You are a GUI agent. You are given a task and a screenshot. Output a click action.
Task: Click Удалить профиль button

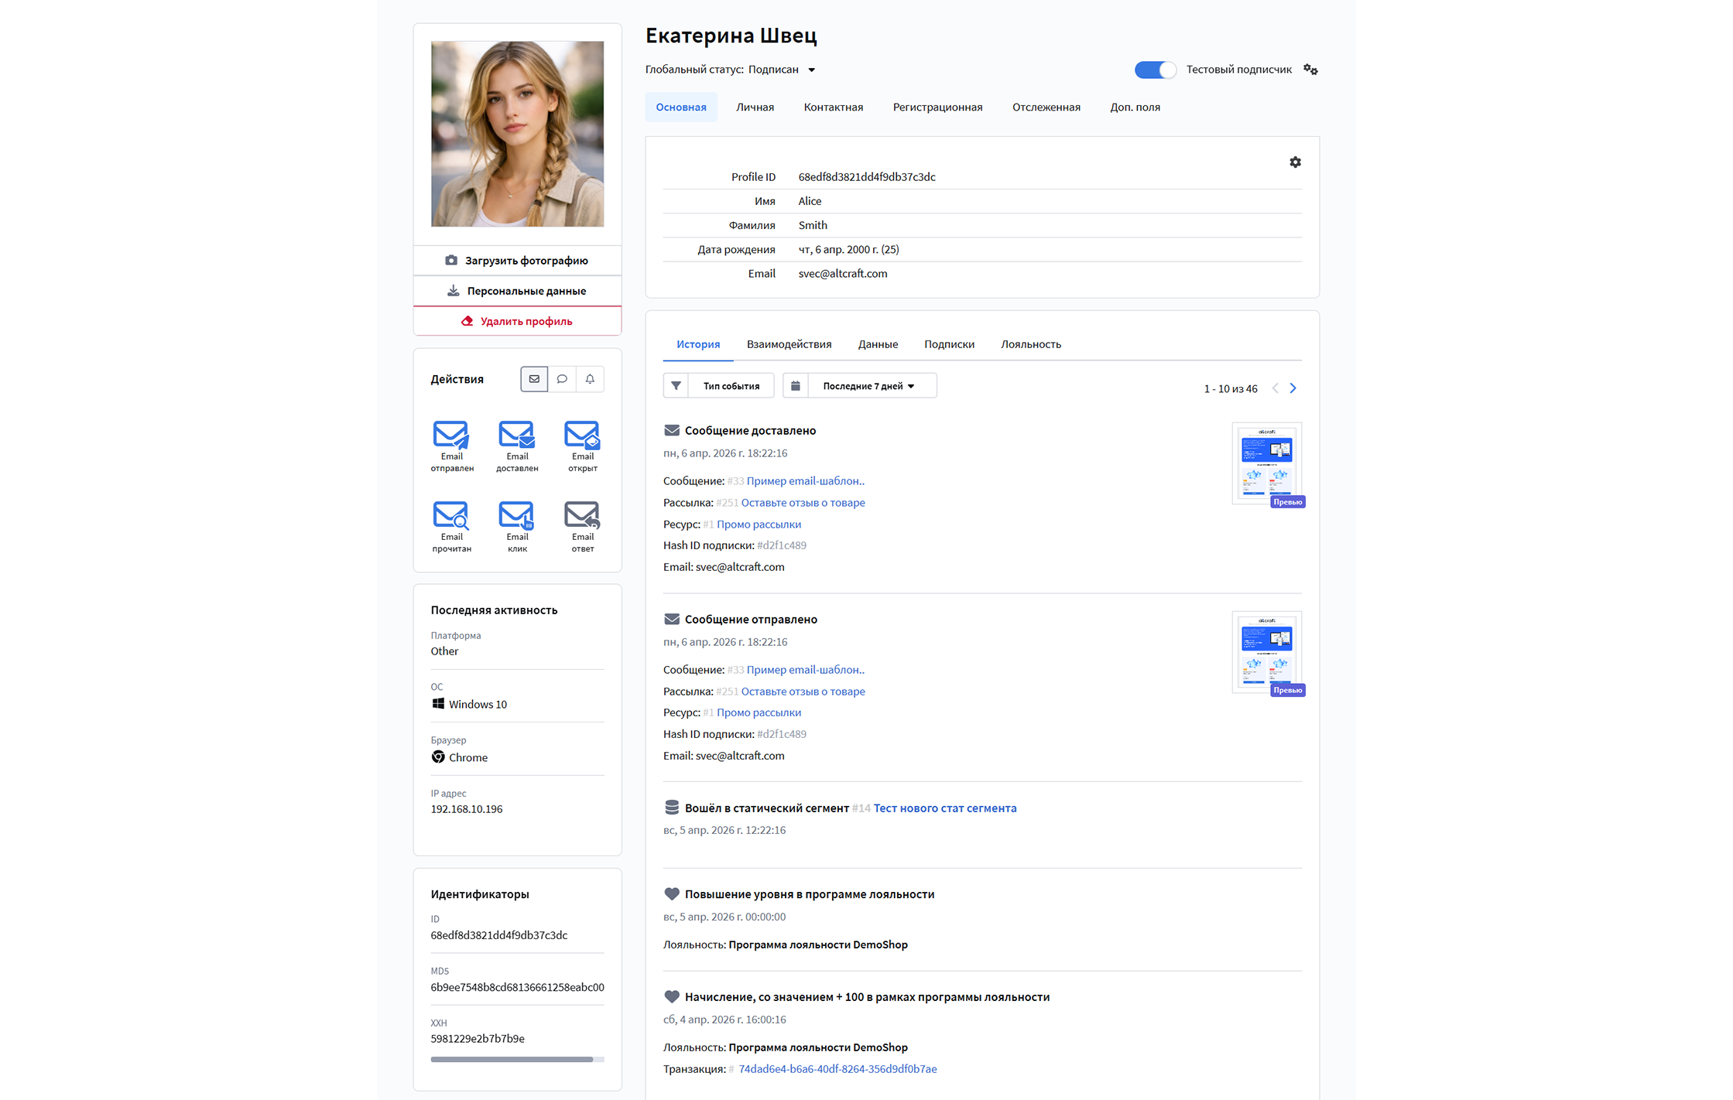pos(517,321)
